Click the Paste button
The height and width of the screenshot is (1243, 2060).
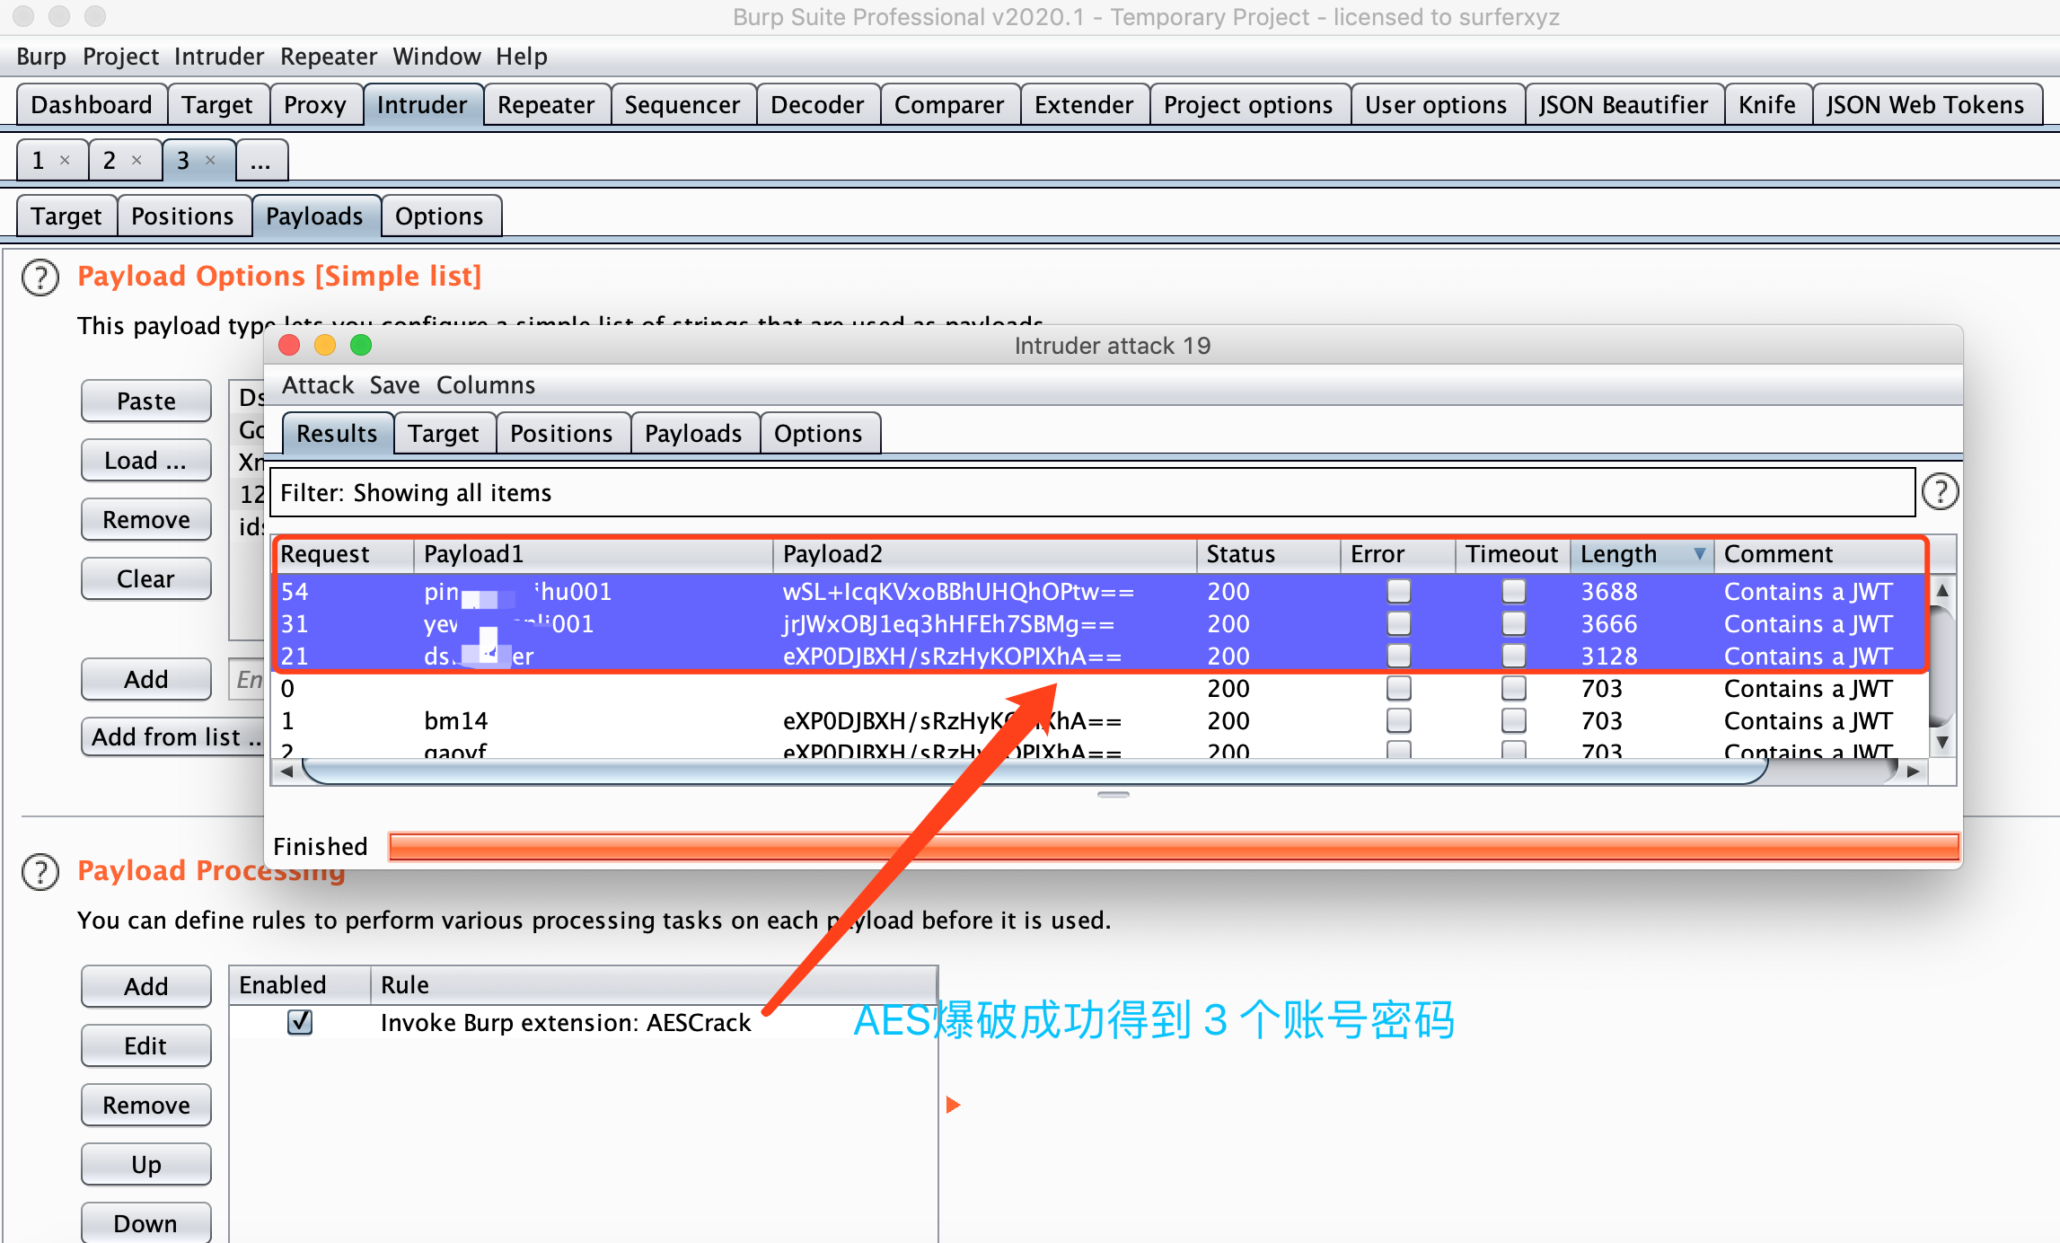(145, 401)
